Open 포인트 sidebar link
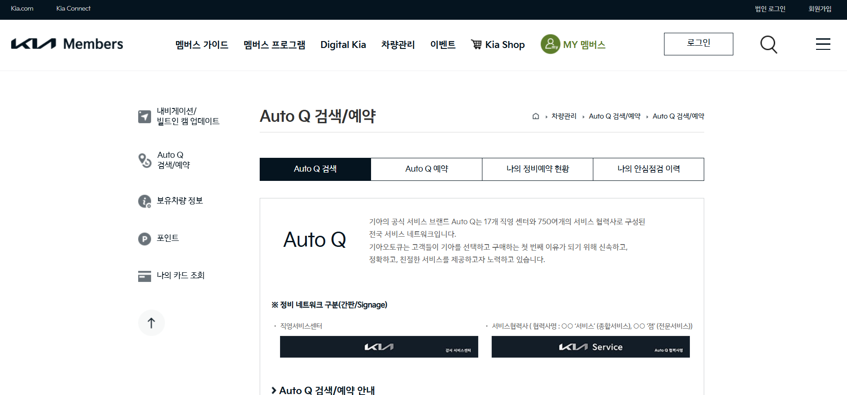 click(x=168, y=238)
